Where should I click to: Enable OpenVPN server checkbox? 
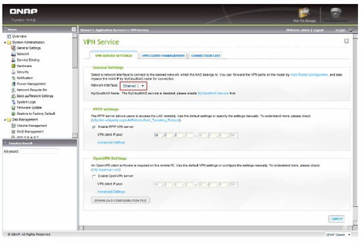(93, 176)
